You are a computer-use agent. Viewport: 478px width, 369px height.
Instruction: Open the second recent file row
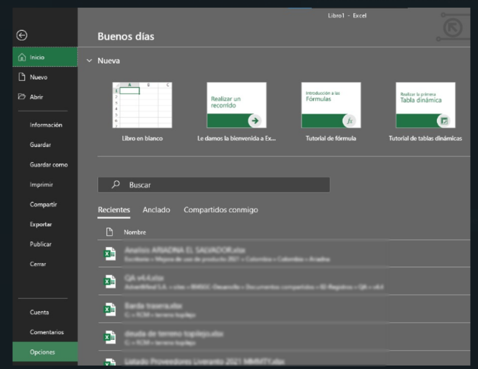click(284, 281)
